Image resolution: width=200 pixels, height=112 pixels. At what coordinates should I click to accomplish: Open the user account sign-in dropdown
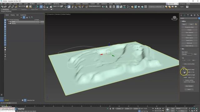tap(172, 4)
